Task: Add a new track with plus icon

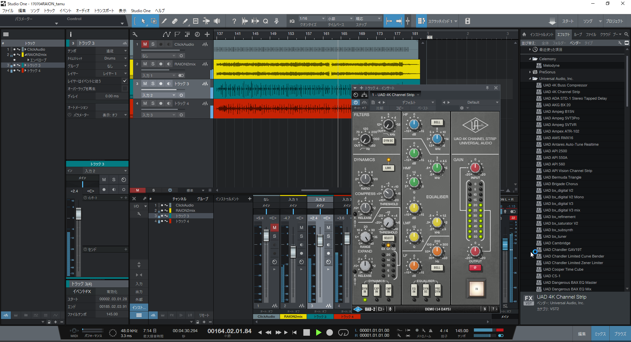Action: 207,34
